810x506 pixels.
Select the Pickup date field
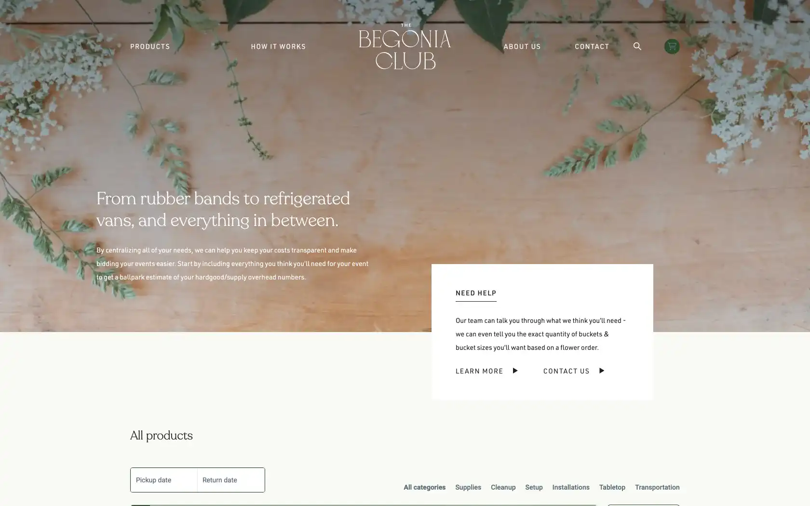(164, 480)
